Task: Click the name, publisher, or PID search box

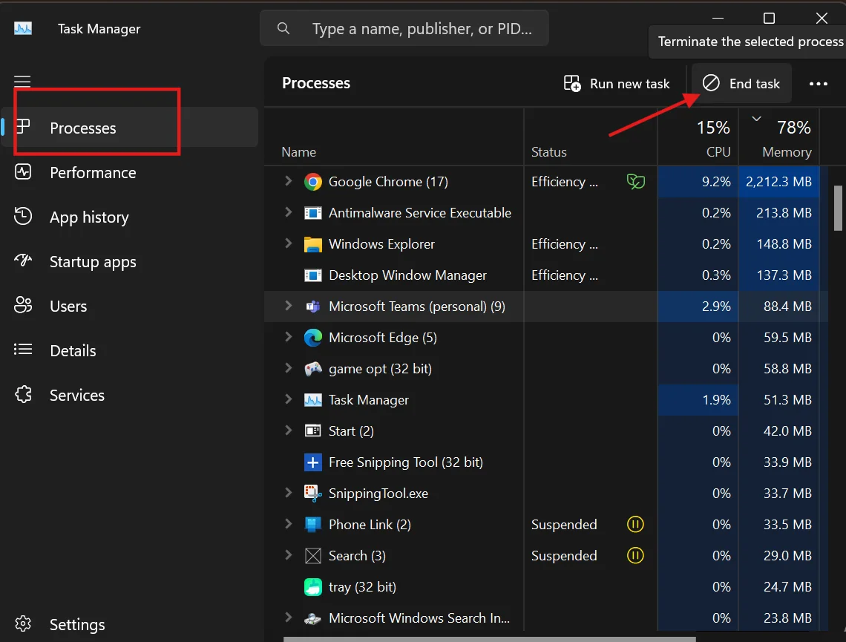Action: coord(404,28)
